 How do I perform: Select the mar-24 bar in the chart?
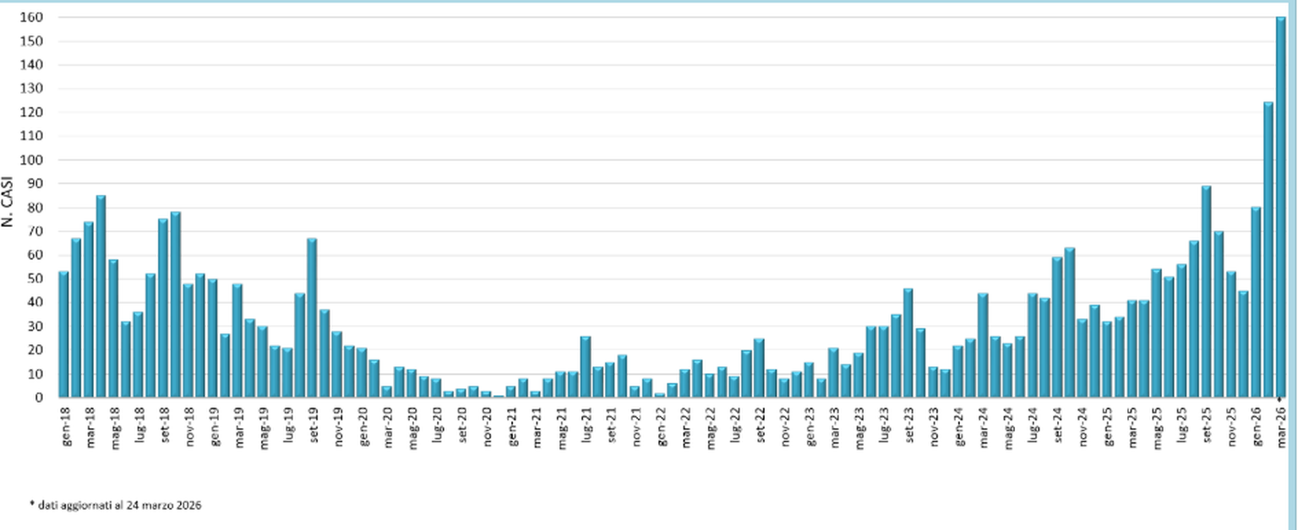(983, 345)
